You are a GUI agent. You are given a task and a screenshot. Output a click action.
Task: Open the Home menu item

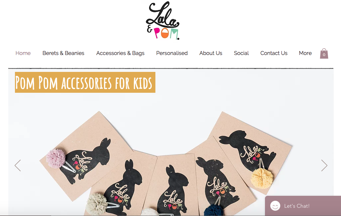(23, 53)
